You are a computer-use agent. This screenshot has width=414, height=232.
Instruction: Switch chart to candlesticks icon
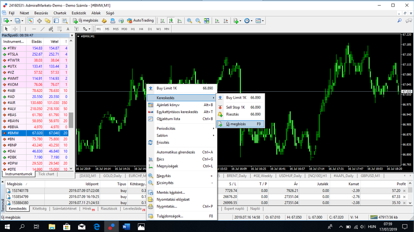(171, 21)
